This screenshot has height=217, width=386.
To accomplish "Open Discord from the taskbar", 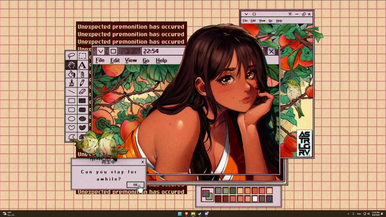I will pos(207,214).
